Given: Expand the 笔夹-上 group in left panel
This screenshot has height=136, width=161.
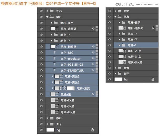Looking at the screenshot, I should click(52, 35).
